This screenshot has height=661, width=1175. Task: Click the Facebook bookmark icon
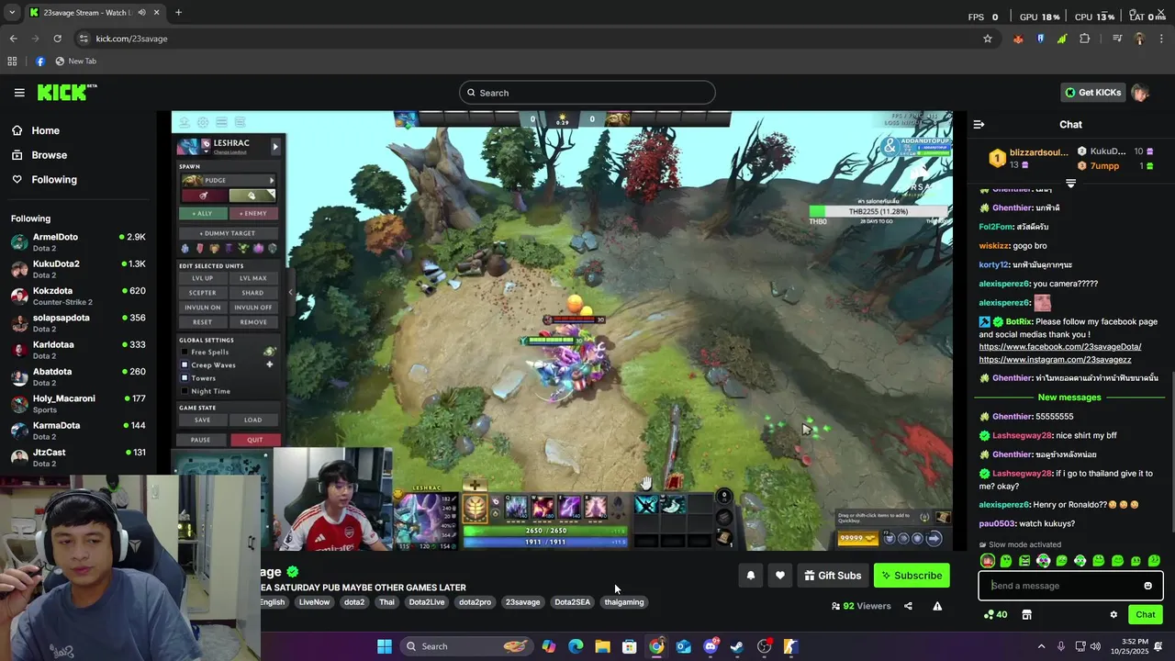pos(40,62)
